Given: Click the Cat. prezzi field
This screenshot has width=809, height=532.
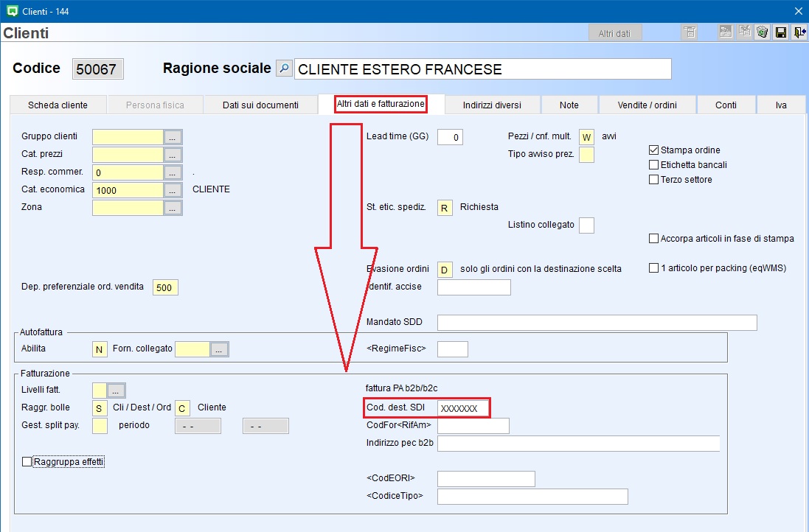Looking at the screenshot, I should pos(128,155).
